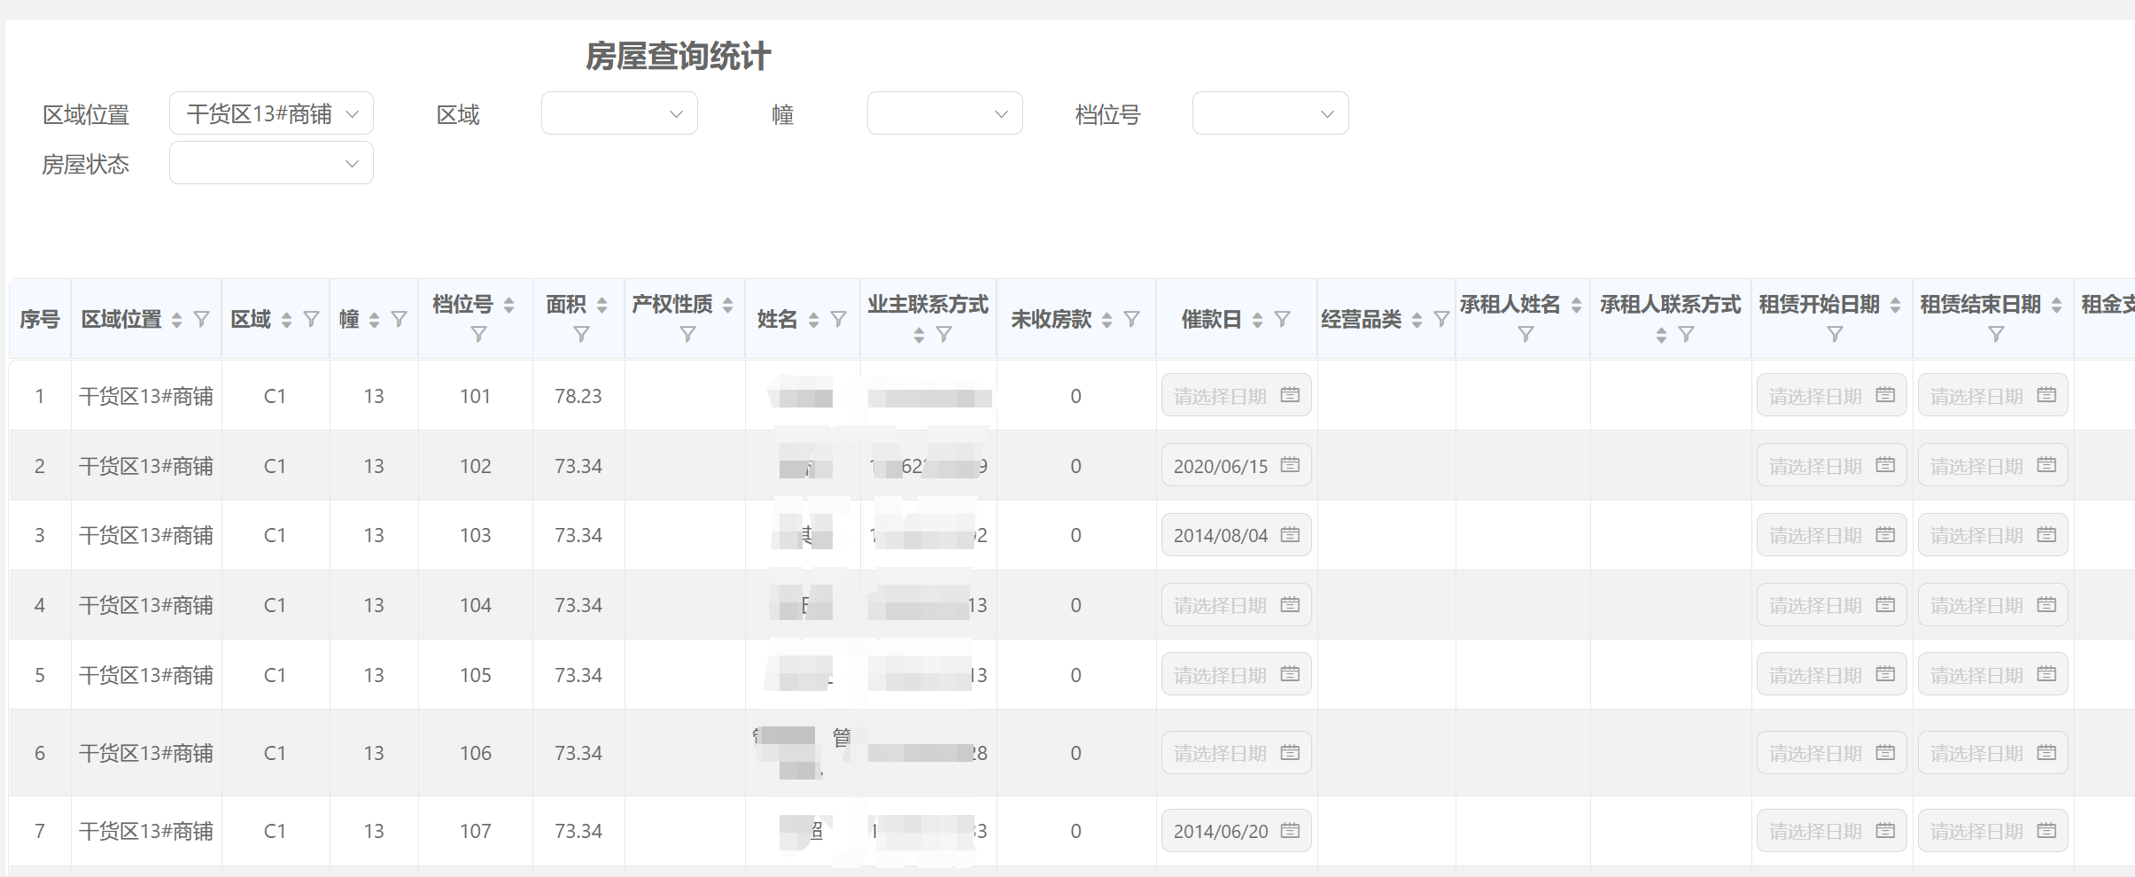Image resolution: width=2135 pixels, height=877 pixels.
Task: Filter the 区域 column
Action: point(311,319)
